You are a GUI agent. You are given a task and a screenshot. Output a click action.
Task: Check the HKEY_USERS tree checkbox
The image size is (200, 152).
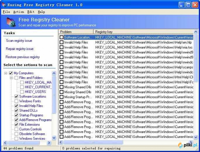(x=22, y=92)
